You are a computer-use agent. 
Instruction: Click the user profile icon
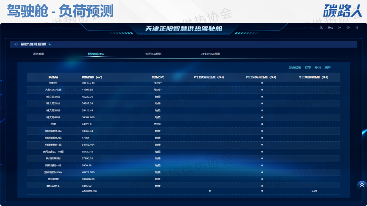pyautogui.click(x=321, y=28)
